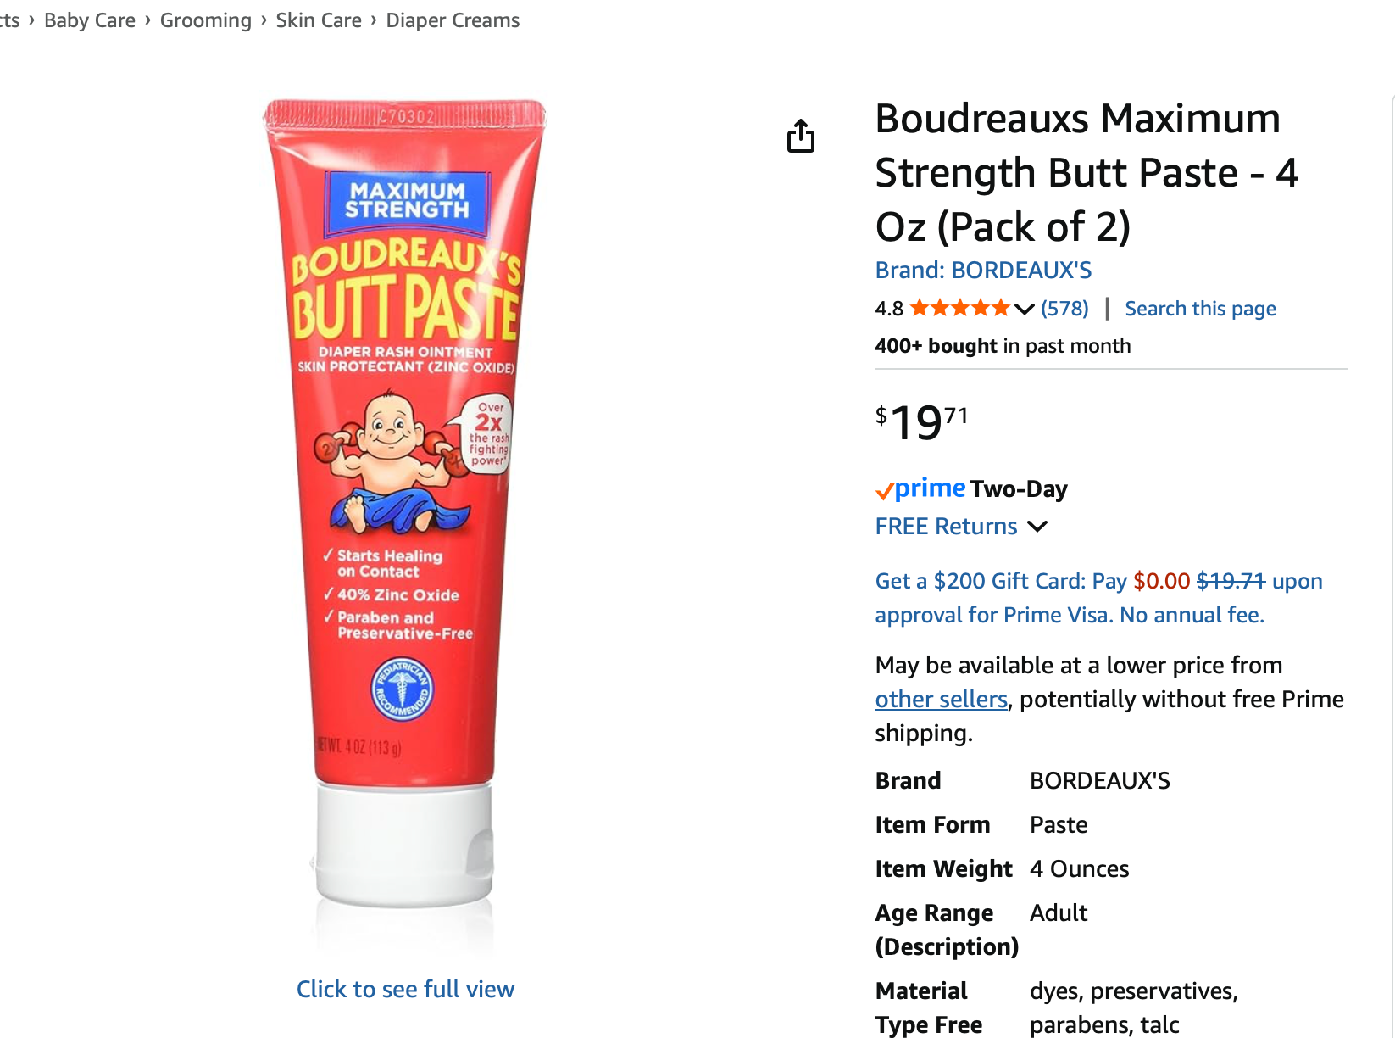
Task: Click the share icon beside the product image
Action: point(800,136)
